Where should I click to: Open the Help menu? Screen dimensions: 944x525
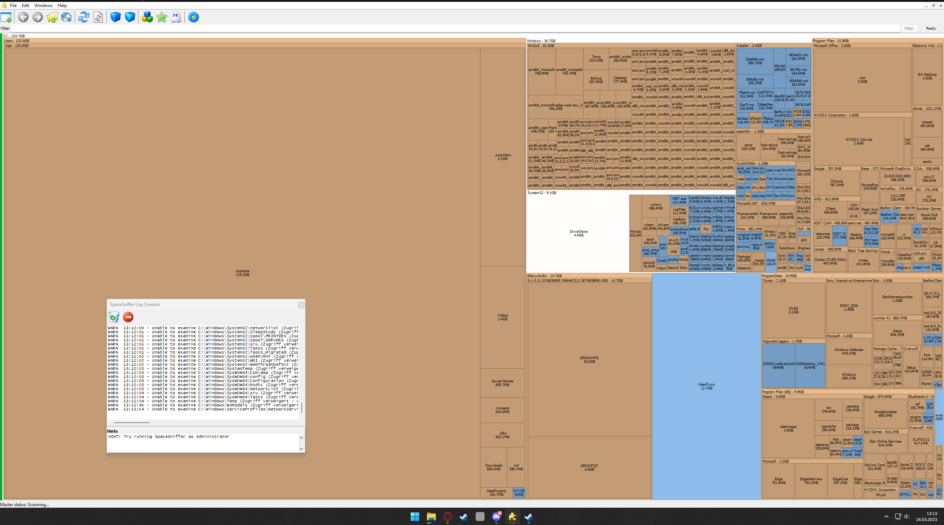62,6
